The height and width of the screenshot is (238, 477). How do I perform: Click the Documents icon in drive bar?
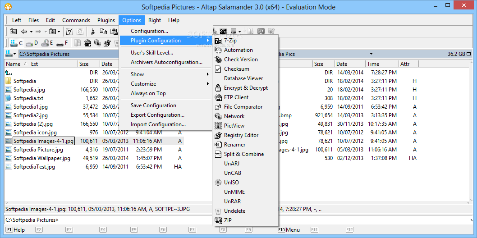[78, 43]
